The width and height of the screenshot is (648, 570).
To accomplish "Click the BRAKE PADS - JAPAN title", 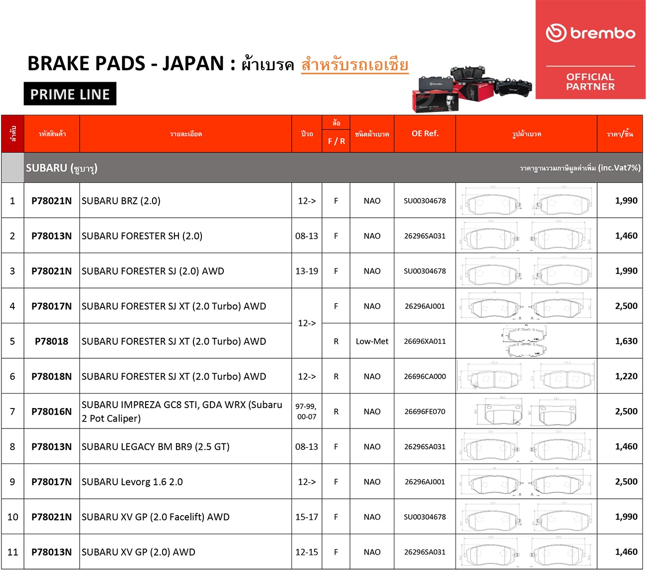I will click(x=132, y=63).
